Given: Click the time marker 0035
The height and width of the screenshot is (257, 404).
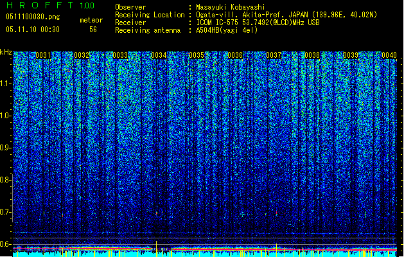Looking at the screenshot, I should 197,55.
